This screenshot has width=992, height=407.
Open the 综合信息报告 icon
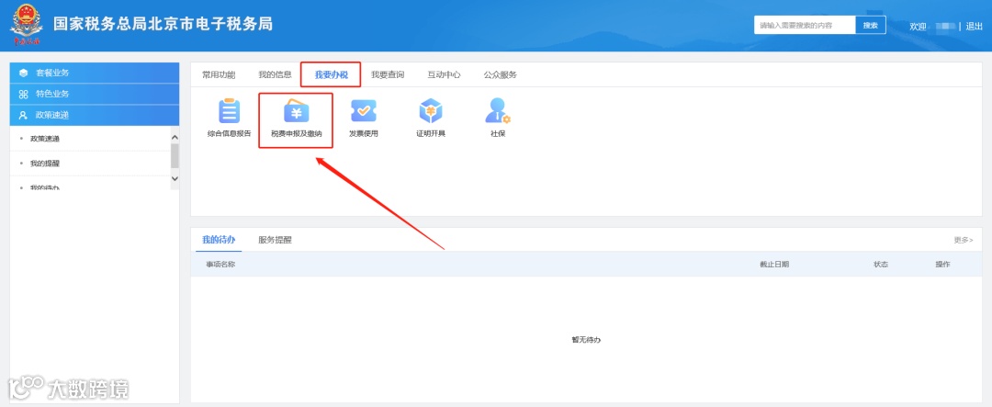[229, 111]
